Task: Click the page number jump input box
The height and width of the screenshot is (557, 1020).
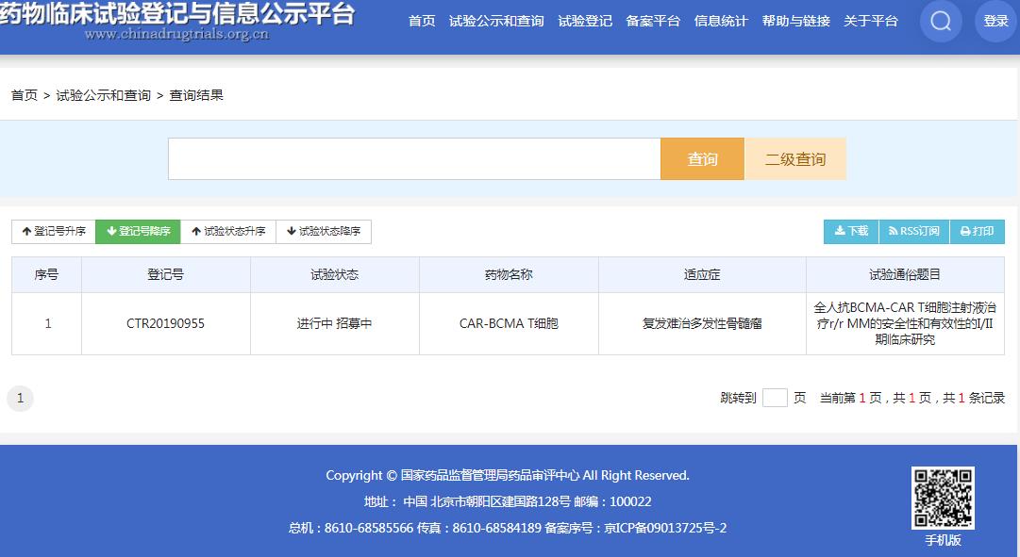Action: pyautogui.click(x=775, y=398)
